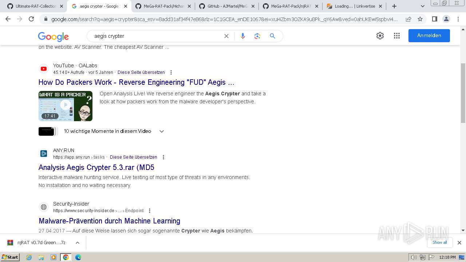Bookmark this page with star icon
The height and width of the screenshot is (262, 466).
pos(420,19)
